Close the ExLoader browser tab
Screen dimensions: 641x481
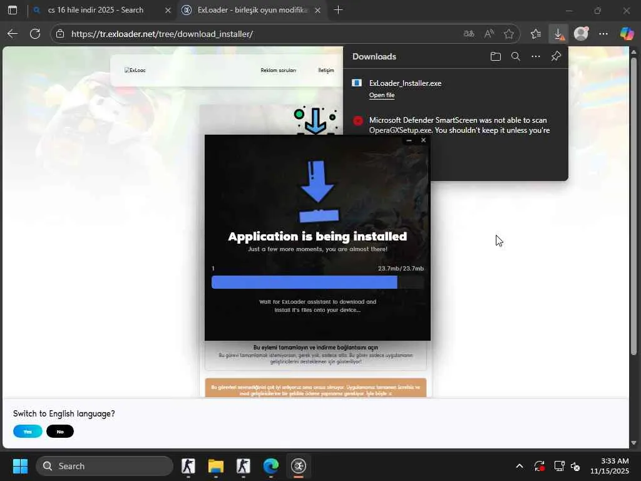317,10
